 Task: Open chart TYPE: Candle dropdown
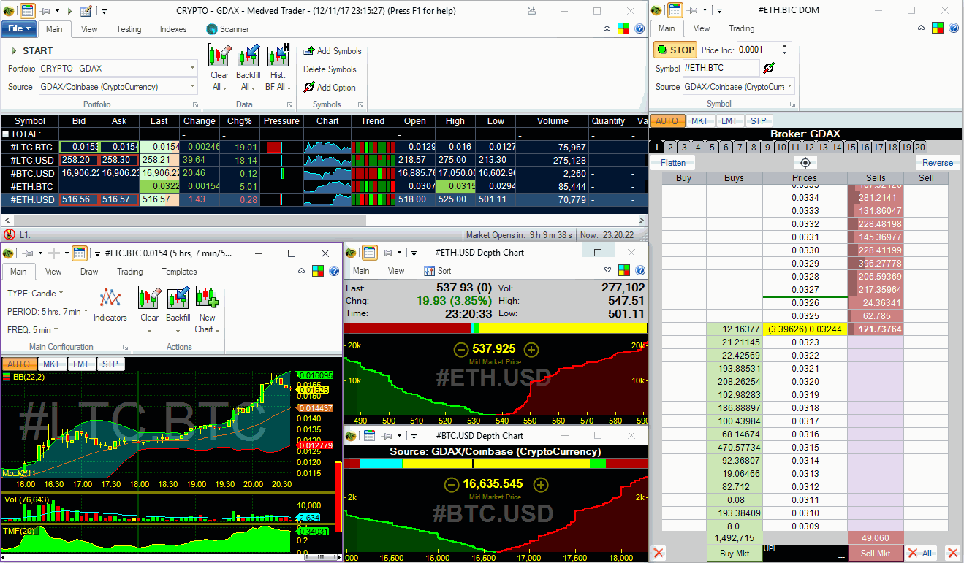coord(35,293)
